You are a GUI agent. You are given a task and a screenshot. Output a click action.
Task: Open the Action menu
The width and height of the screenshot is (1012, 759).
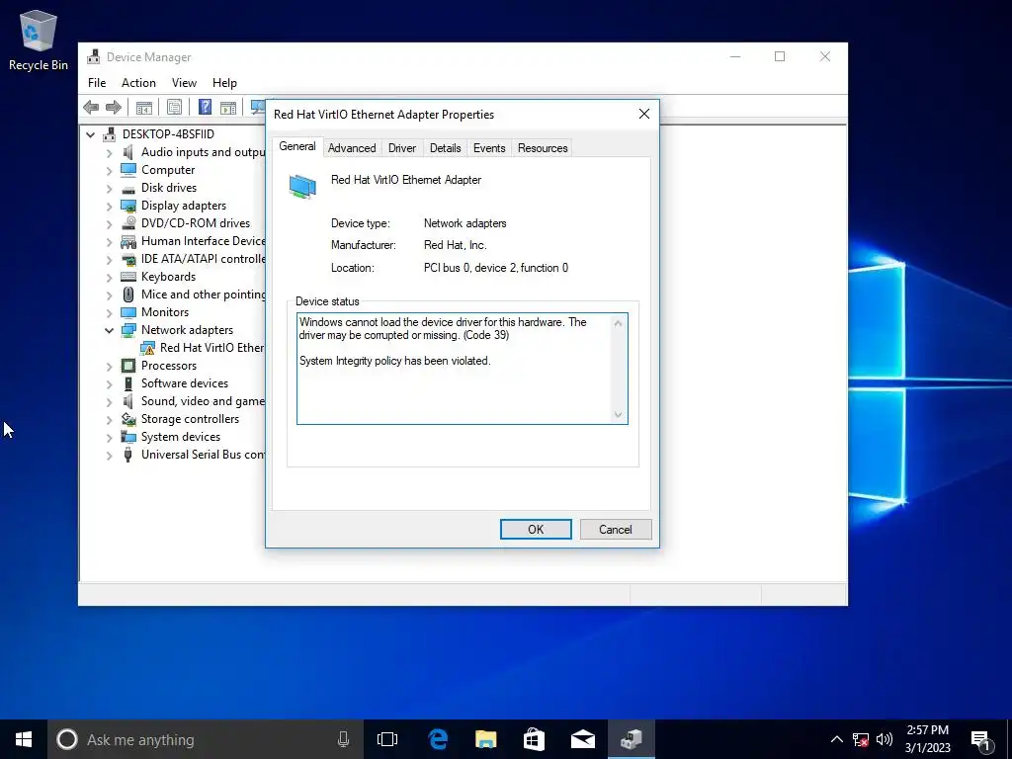point(138,83)
